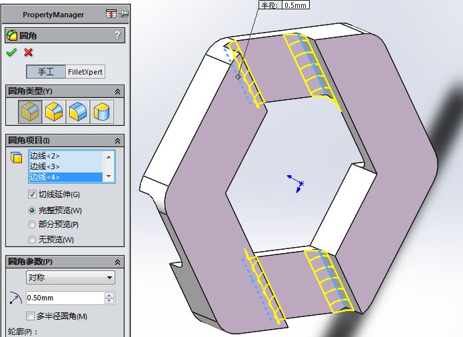
Task: Click up arrow of edge list scrollbar
Action: click(x=109, y=157)
